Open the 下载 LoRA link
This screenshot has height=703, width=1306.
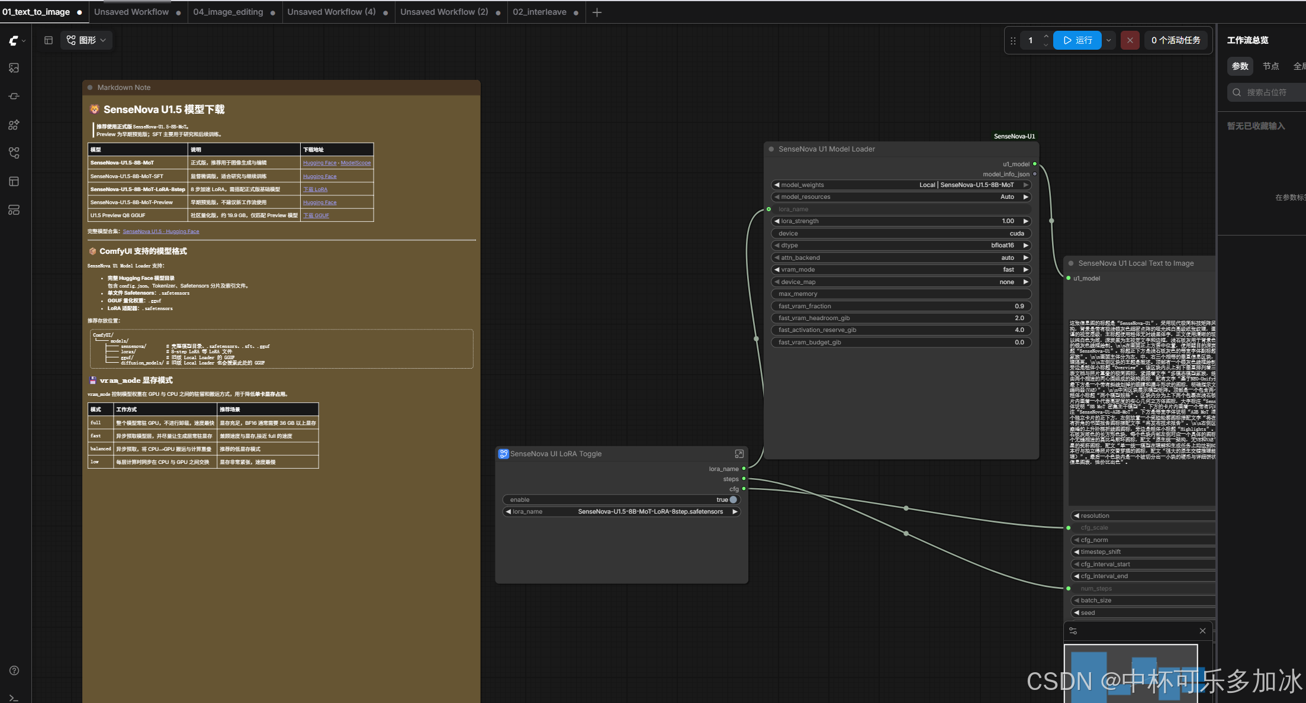tap(316, 189)
